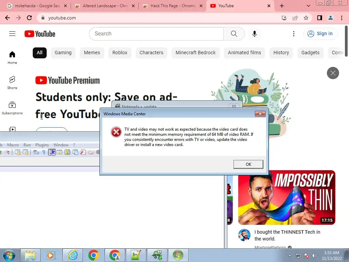Open the IMPOSSIBLY THIN video thumbnail

tap(287, 198)
